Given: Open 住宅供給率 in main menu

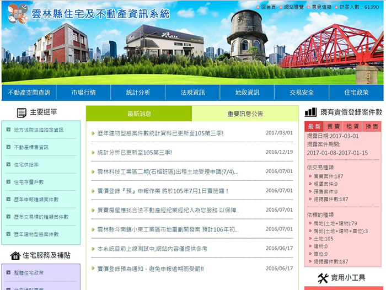Looking at the screenshot, I should [x=26, y=165].
